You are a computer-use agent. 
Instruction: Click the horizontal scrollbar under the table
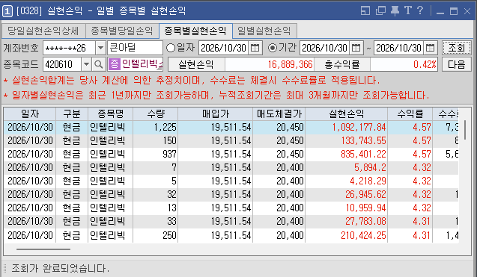click(43, 249)
